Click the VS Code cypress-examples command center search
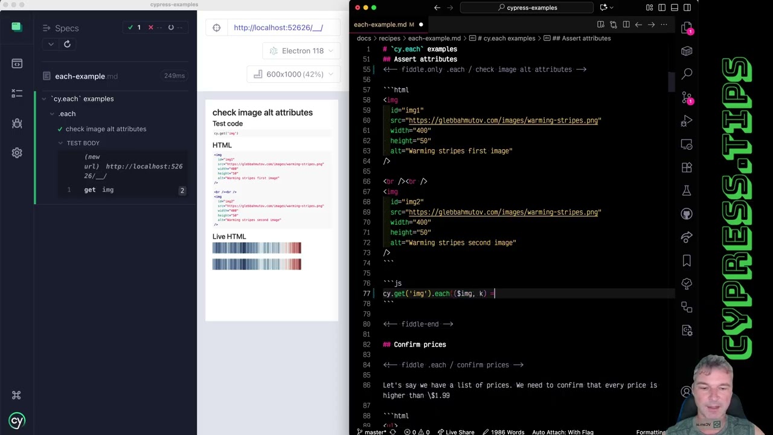The width and height of the screenshot is (773, 435). (x=528, y=7)
